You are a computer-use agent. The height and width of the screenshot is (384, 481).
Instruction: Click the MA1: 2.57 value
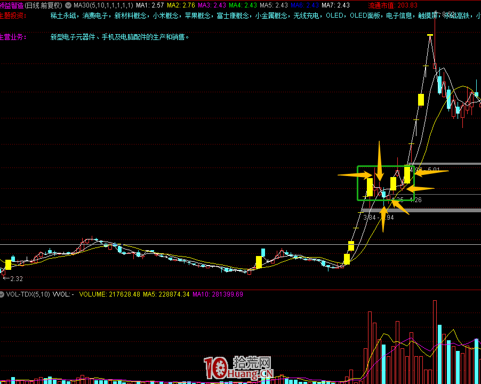tap(150, 5)
